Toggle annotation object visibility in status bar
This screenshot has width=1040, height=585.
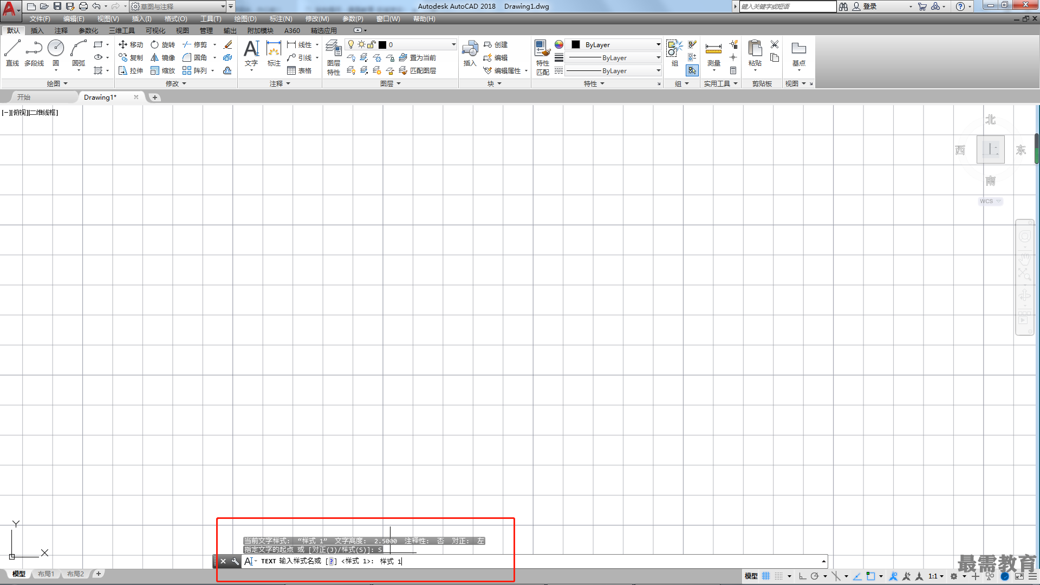click(x=893, y=576)
